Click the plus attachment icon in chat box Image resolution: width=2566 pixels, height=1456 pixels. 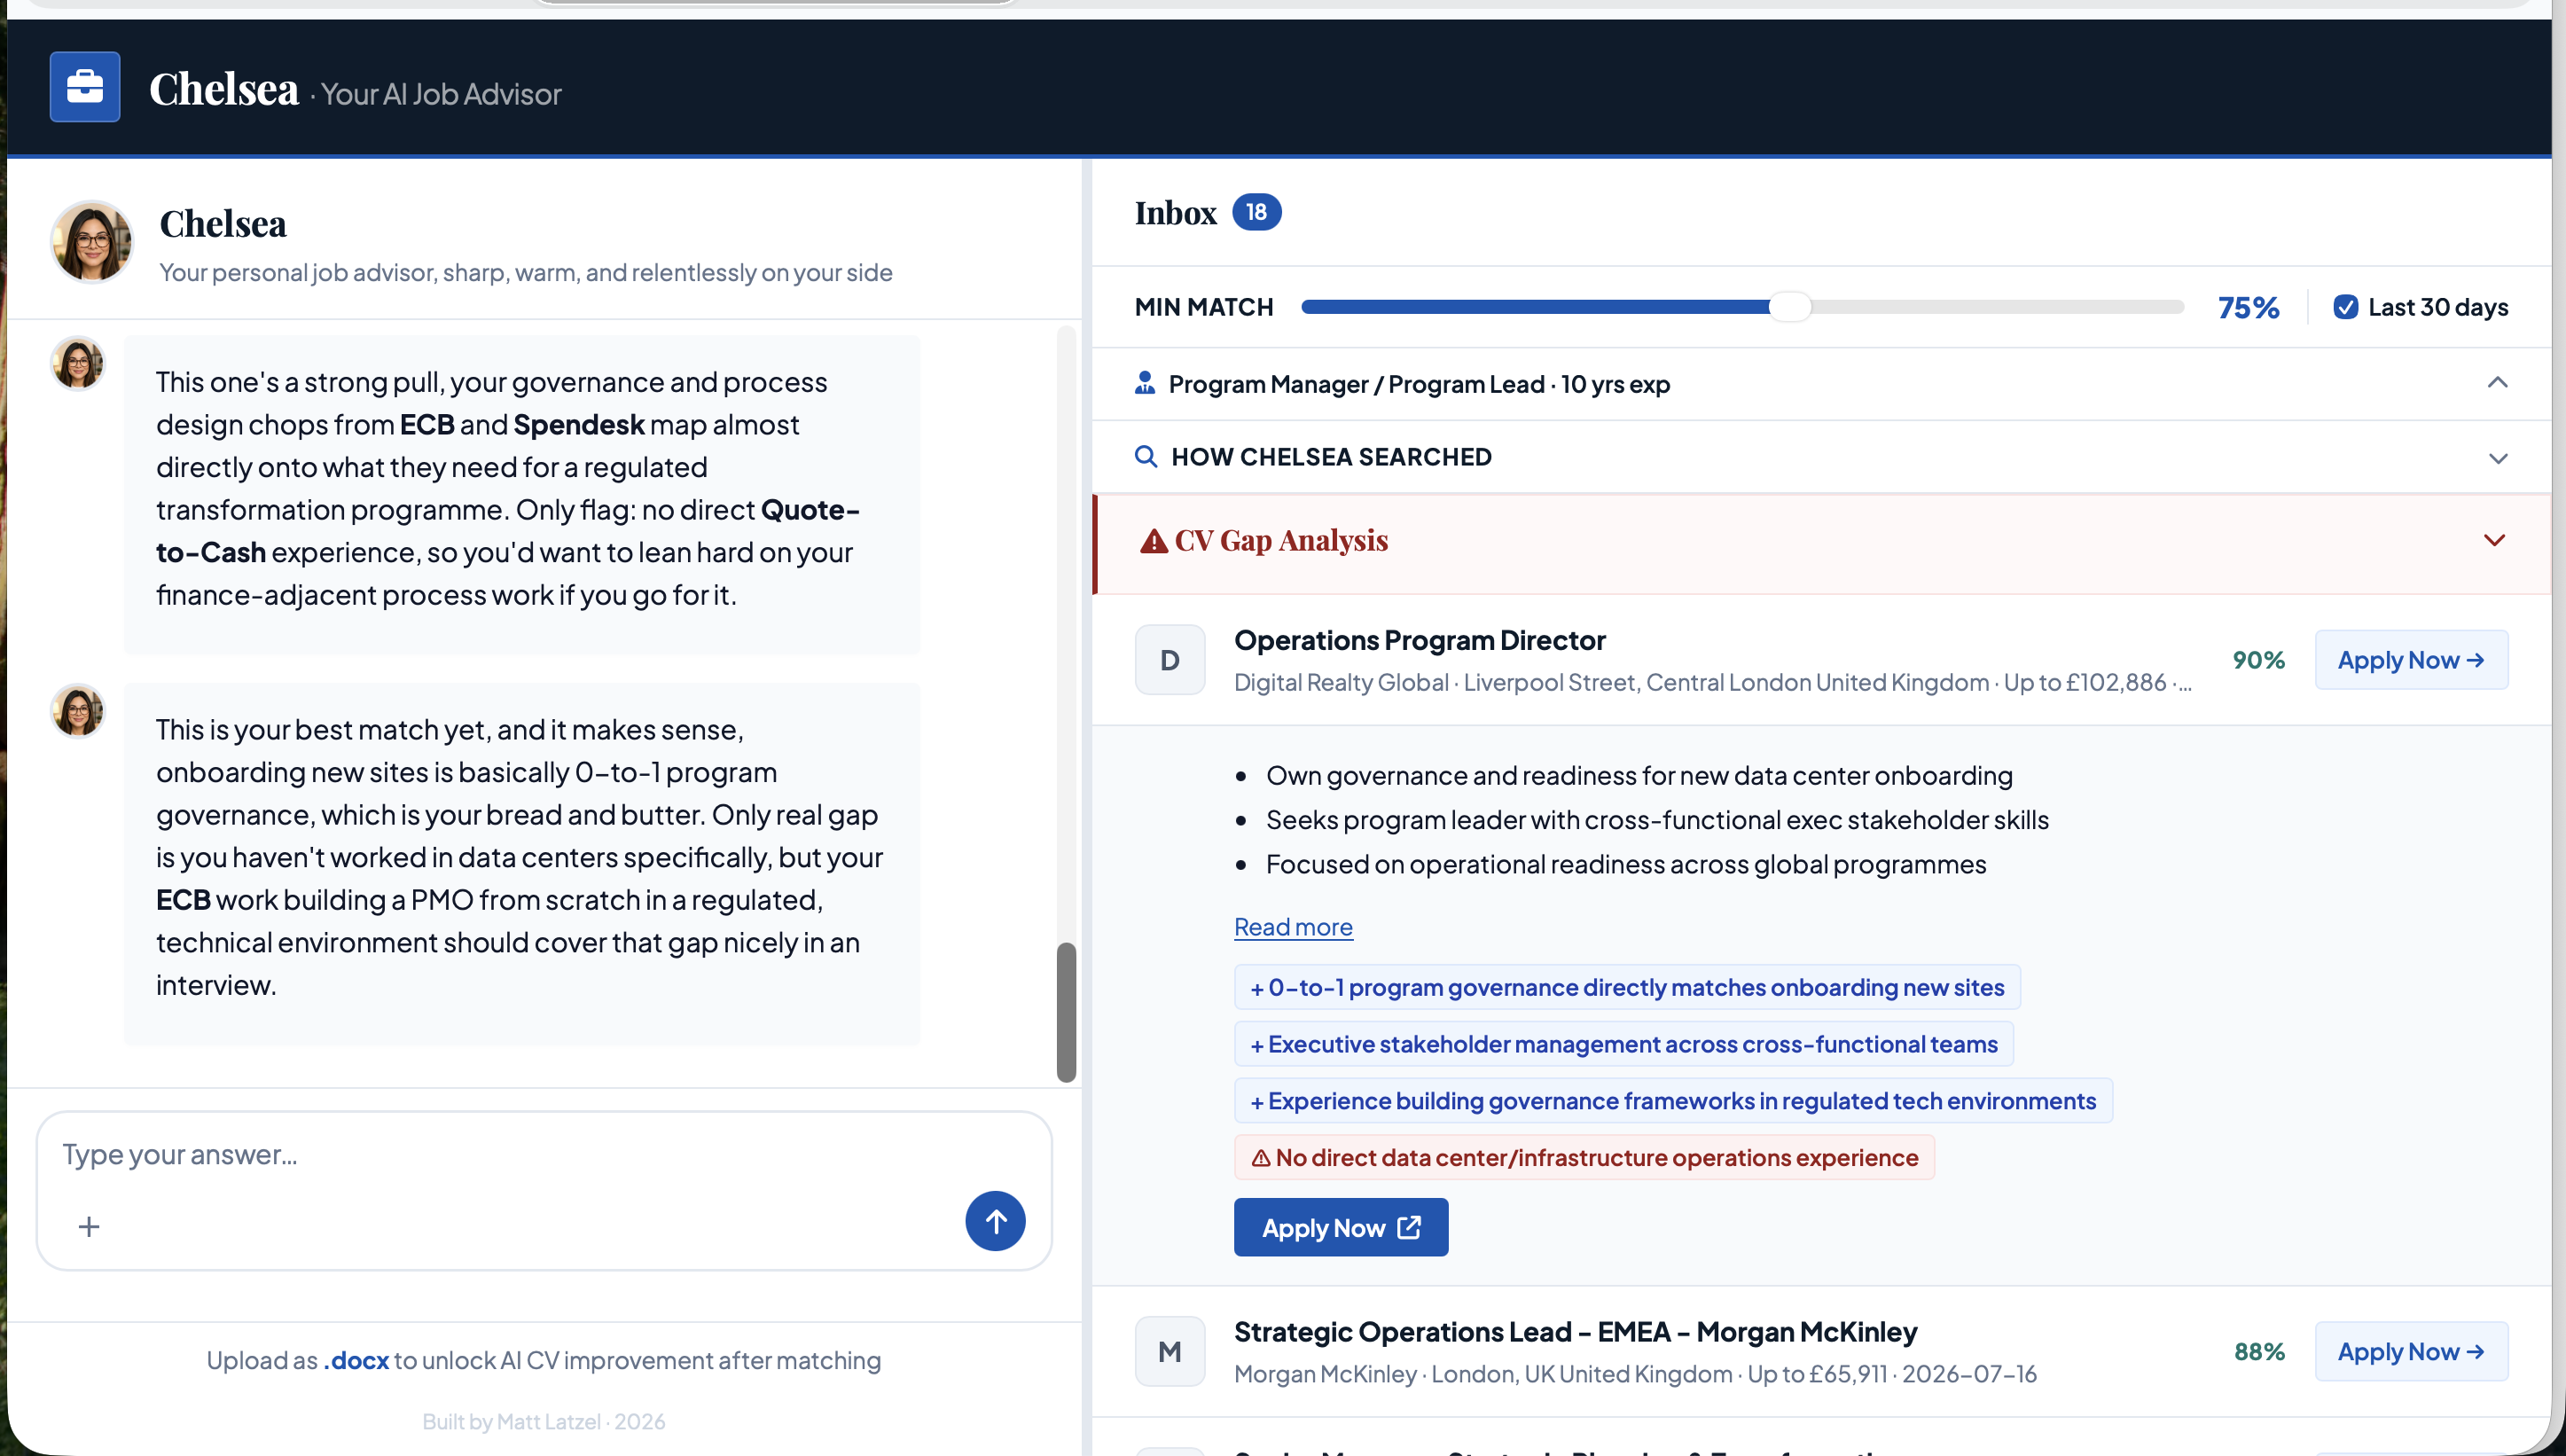[89, 1226]
